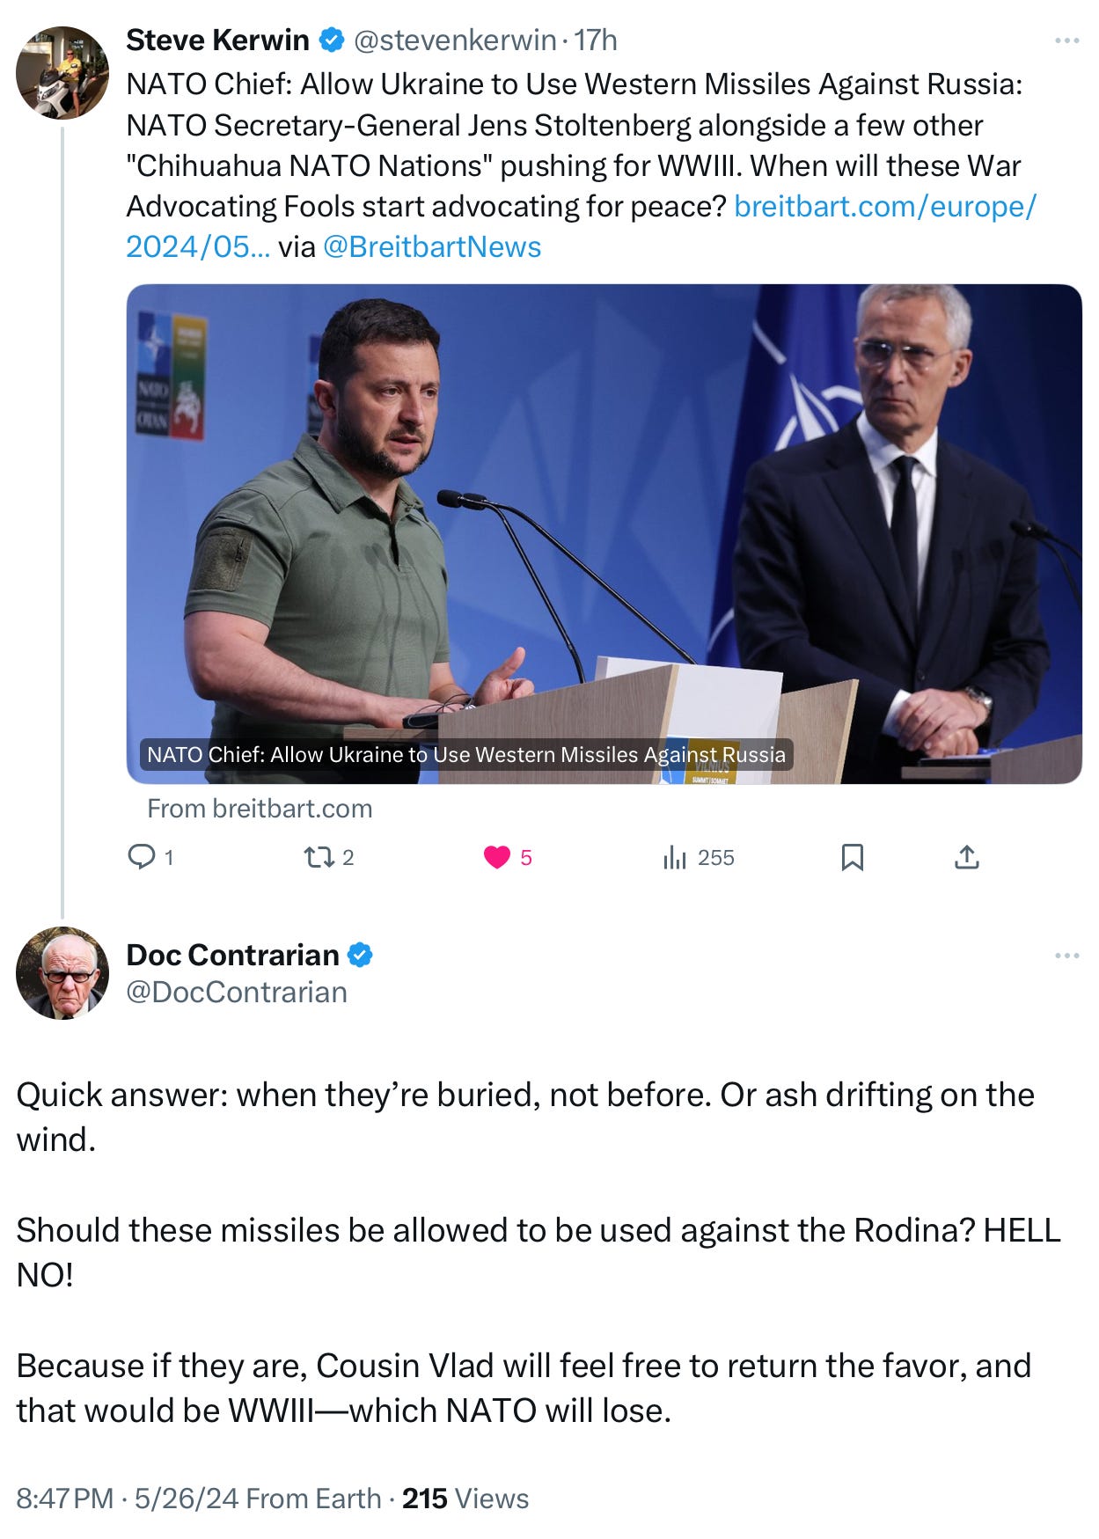Open the @BreitbartNews mention
Viewport: 1099px width, 1539px height.
[x=432, y=247]
